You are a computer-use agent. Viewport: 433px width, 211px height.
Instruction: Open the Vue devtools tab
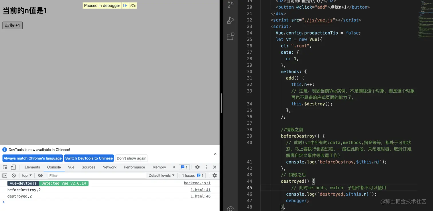click(x=71, y=167)
